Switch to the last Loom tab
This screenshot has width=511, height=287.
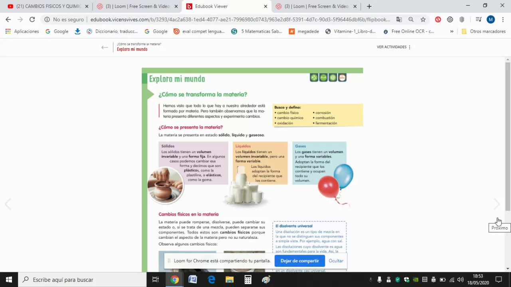pos(316,6)
